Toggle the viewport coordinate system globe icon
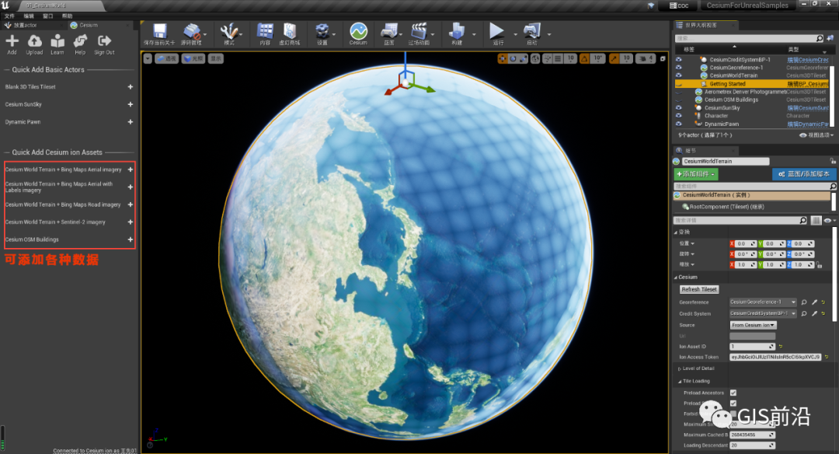 click(535, 59)
